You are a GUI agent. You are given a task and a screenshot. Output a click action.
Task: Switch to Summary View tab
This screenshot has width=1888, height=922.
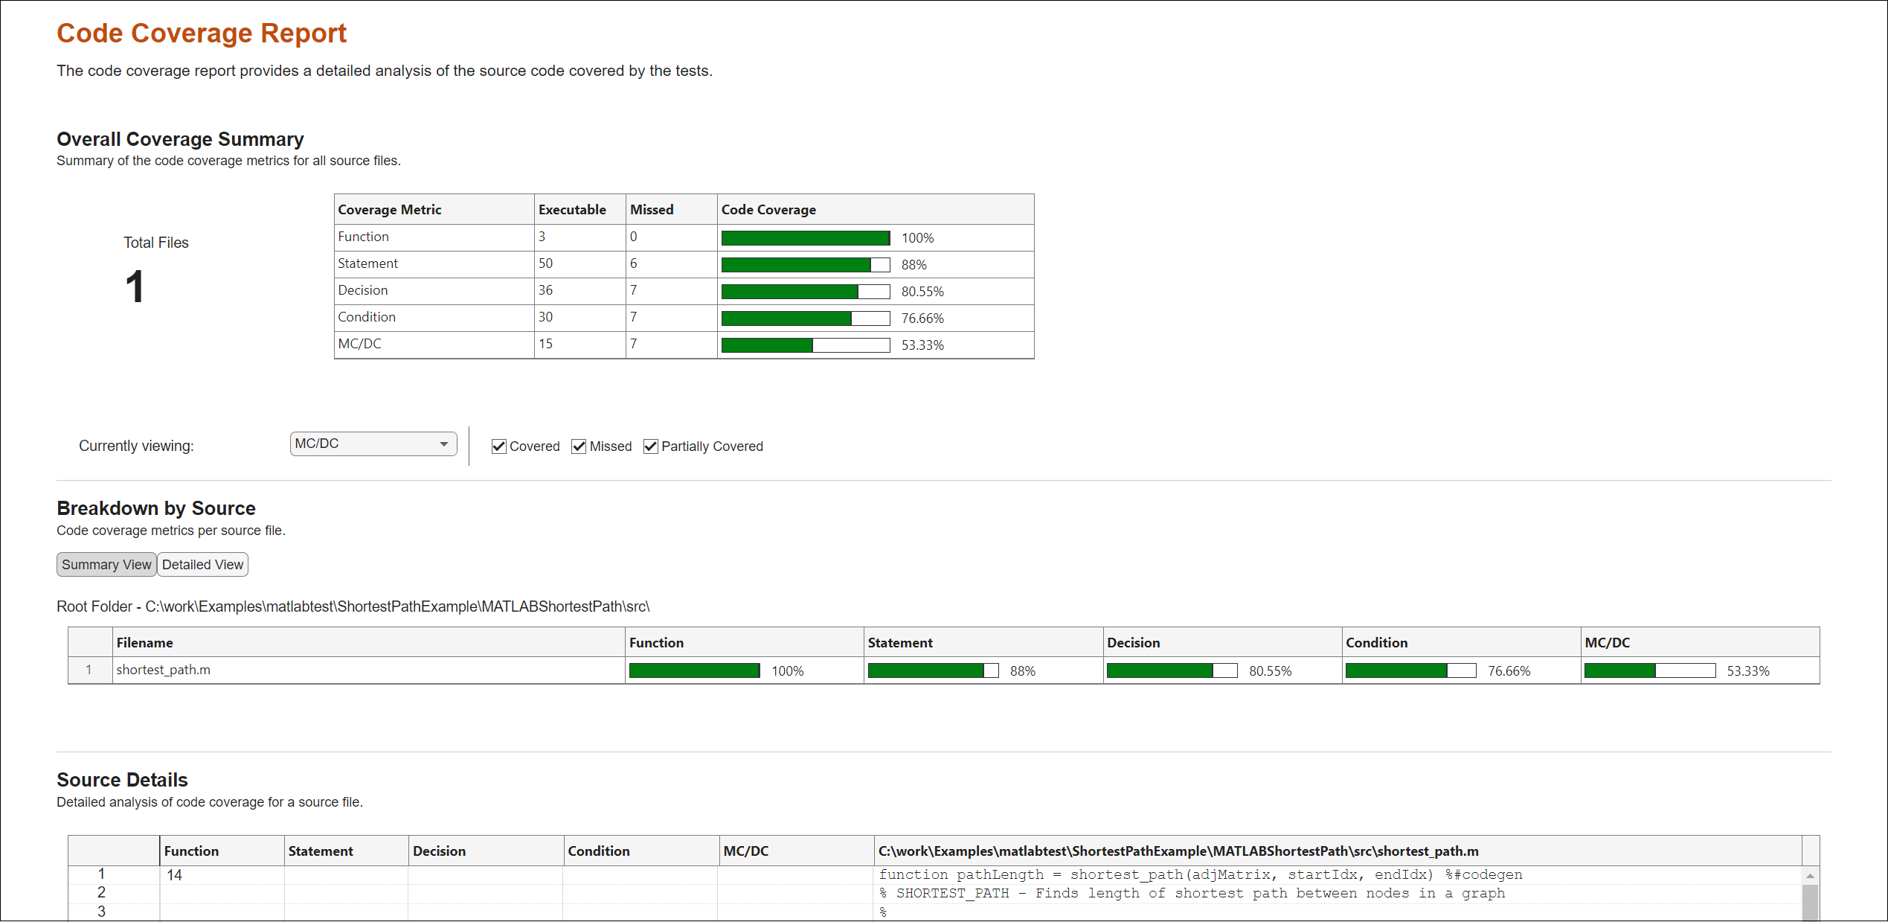106,565
